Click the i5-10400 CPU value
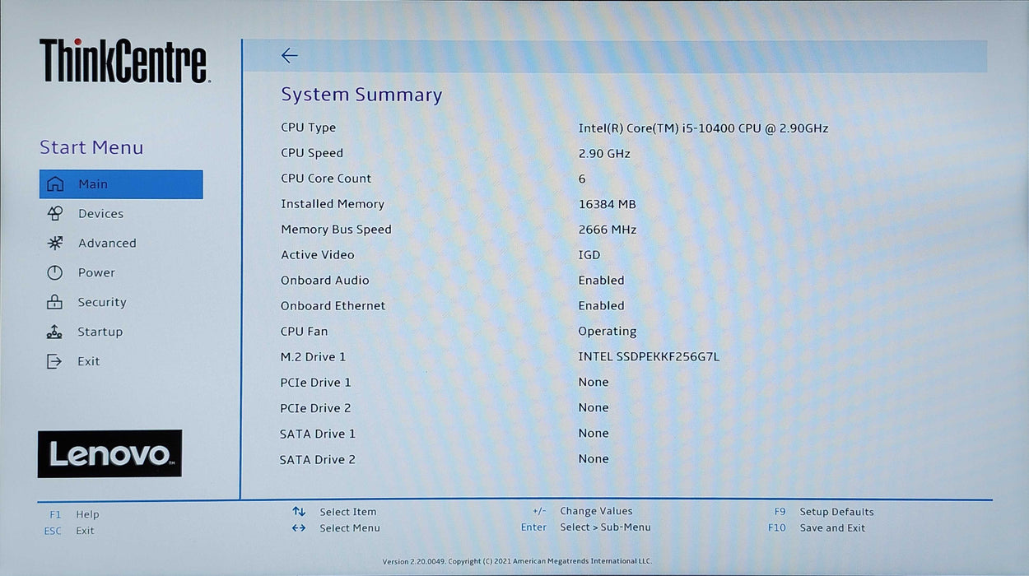This screenshot has height=576, width=1029. (x=703, y=128)
